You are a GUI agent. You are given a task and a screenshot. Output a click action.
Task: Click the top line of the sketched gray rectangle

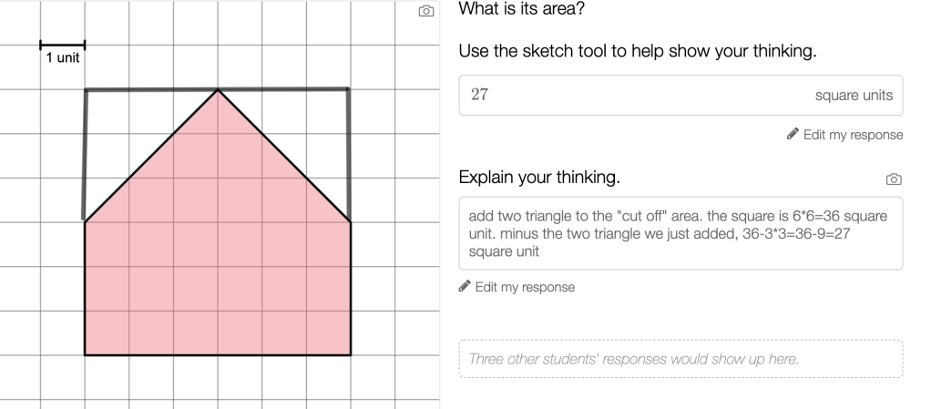coord(282,89)
